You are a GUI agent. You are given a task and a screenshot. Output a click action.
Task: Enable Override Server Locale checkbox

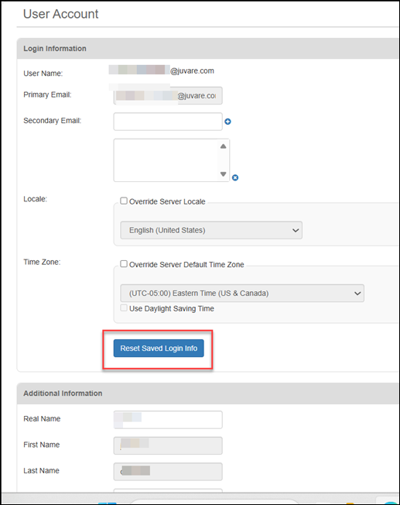(124, 201)
